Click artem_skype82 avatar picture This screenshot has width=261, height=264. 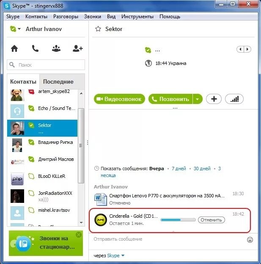17,95
